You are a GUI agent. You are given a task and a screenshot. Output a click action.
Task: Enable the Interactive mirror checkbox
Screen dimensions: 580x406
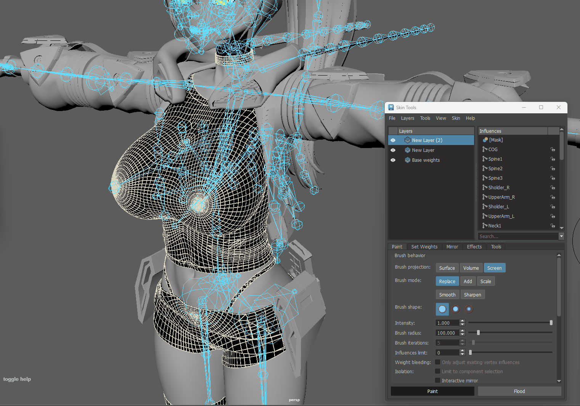[x=438, y=380]
